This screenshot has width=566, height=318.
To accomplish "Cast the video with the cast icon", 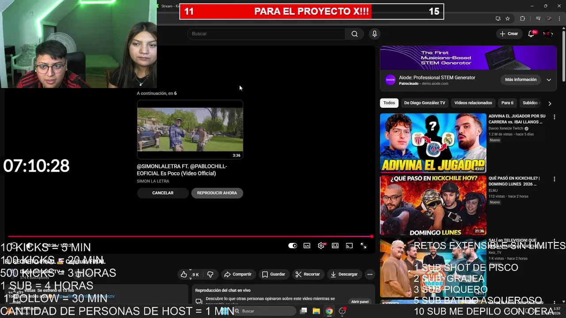I will (x=349, y=246).
